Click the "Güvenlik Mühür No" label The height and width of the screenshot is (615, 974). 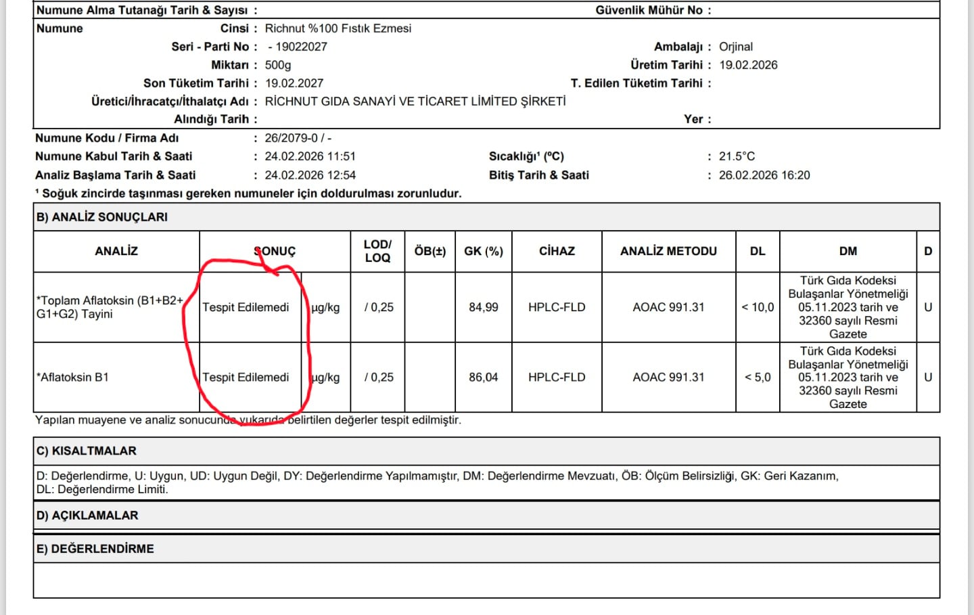point(649,10)
